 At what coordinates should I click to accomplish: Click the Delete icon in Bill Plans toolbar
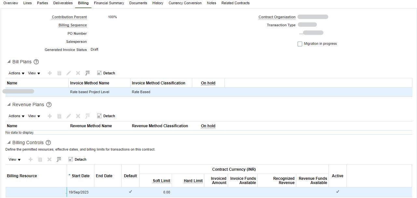click(78, 73)
